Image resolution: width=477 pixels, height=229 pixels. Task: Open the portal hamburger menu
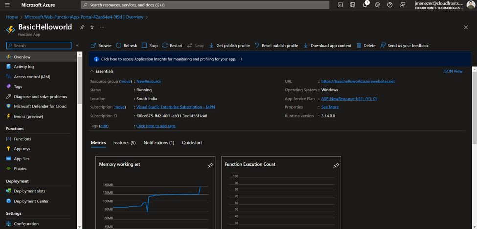(8, 5)
